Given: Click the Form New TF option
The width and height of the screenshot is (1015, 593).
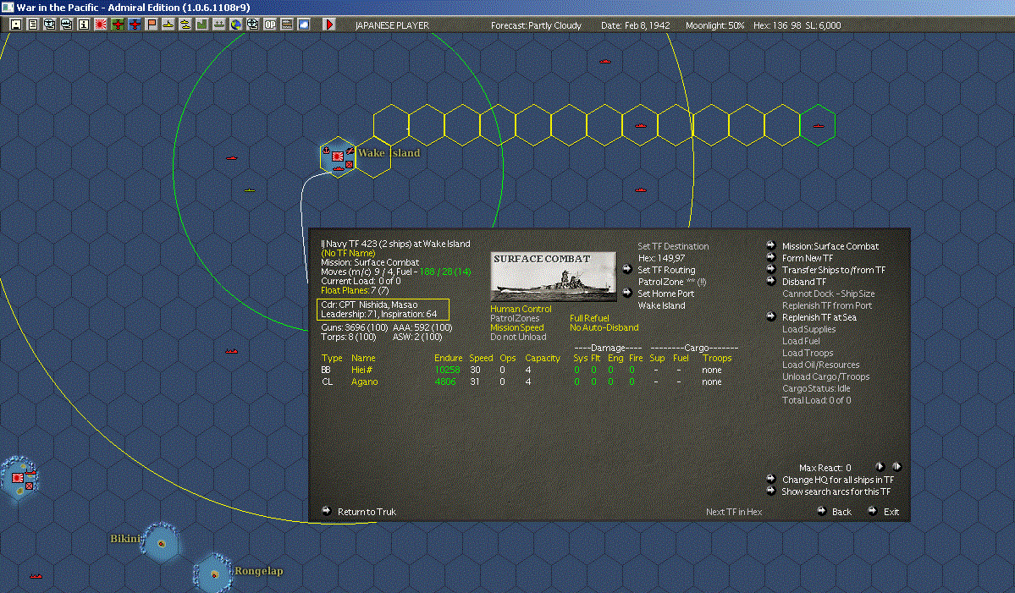Looking at the screenshot, I should 808,258.
